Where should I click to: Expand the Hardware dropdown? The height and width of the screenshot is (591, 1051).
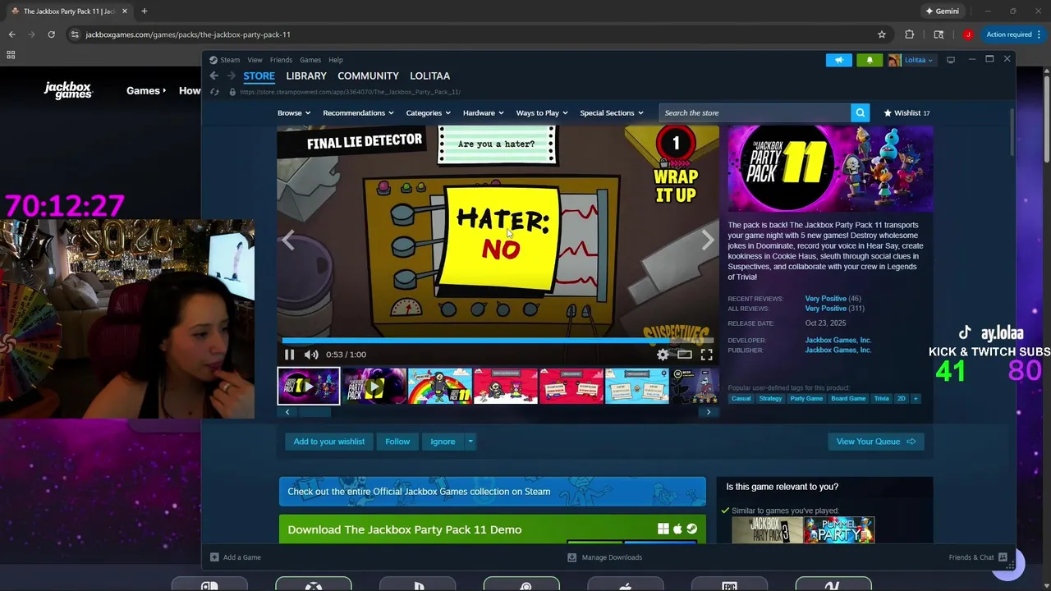click(483, 112)
